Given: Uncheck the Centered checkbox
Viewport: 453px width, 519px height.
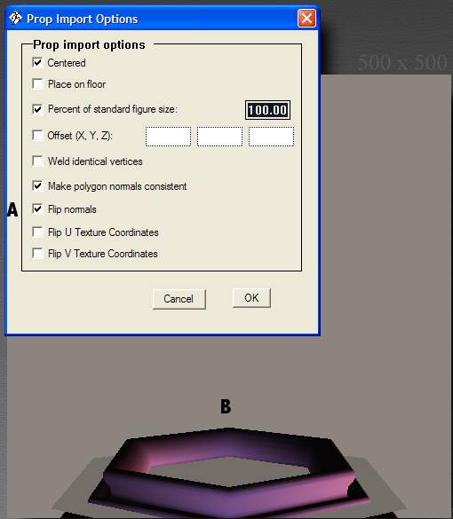Looking at the screenshot, I should (x=37, y=63).
